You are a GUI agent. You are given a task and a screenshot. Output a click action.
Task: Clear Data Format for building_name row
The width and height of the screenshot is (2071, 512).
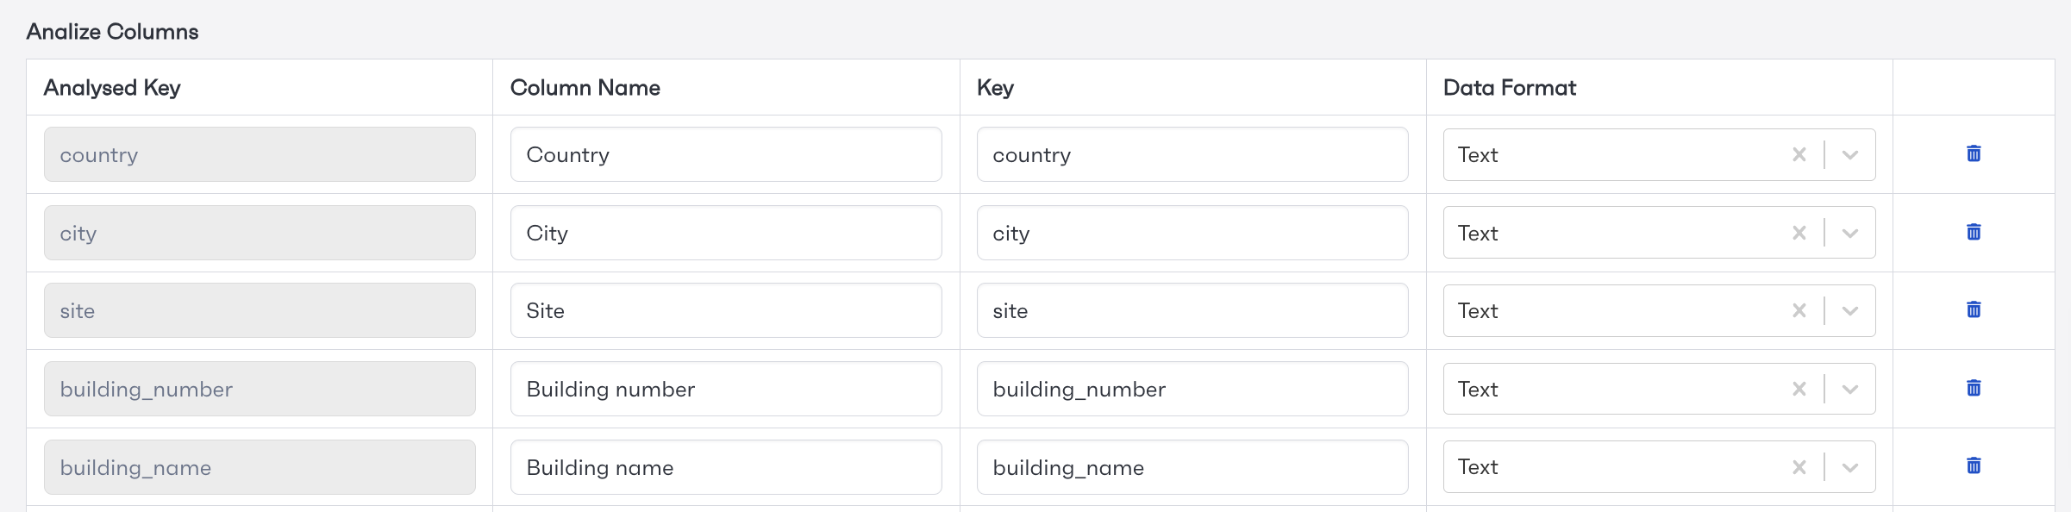pos(1799,467)
